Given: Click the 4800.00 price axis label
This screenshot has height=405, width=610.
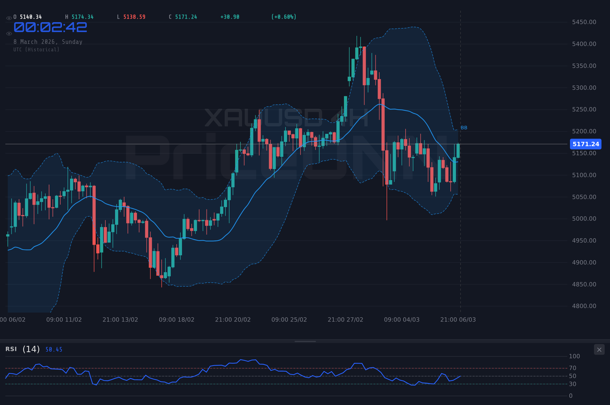Looking at the screenshot, I should tap(584, 306).
